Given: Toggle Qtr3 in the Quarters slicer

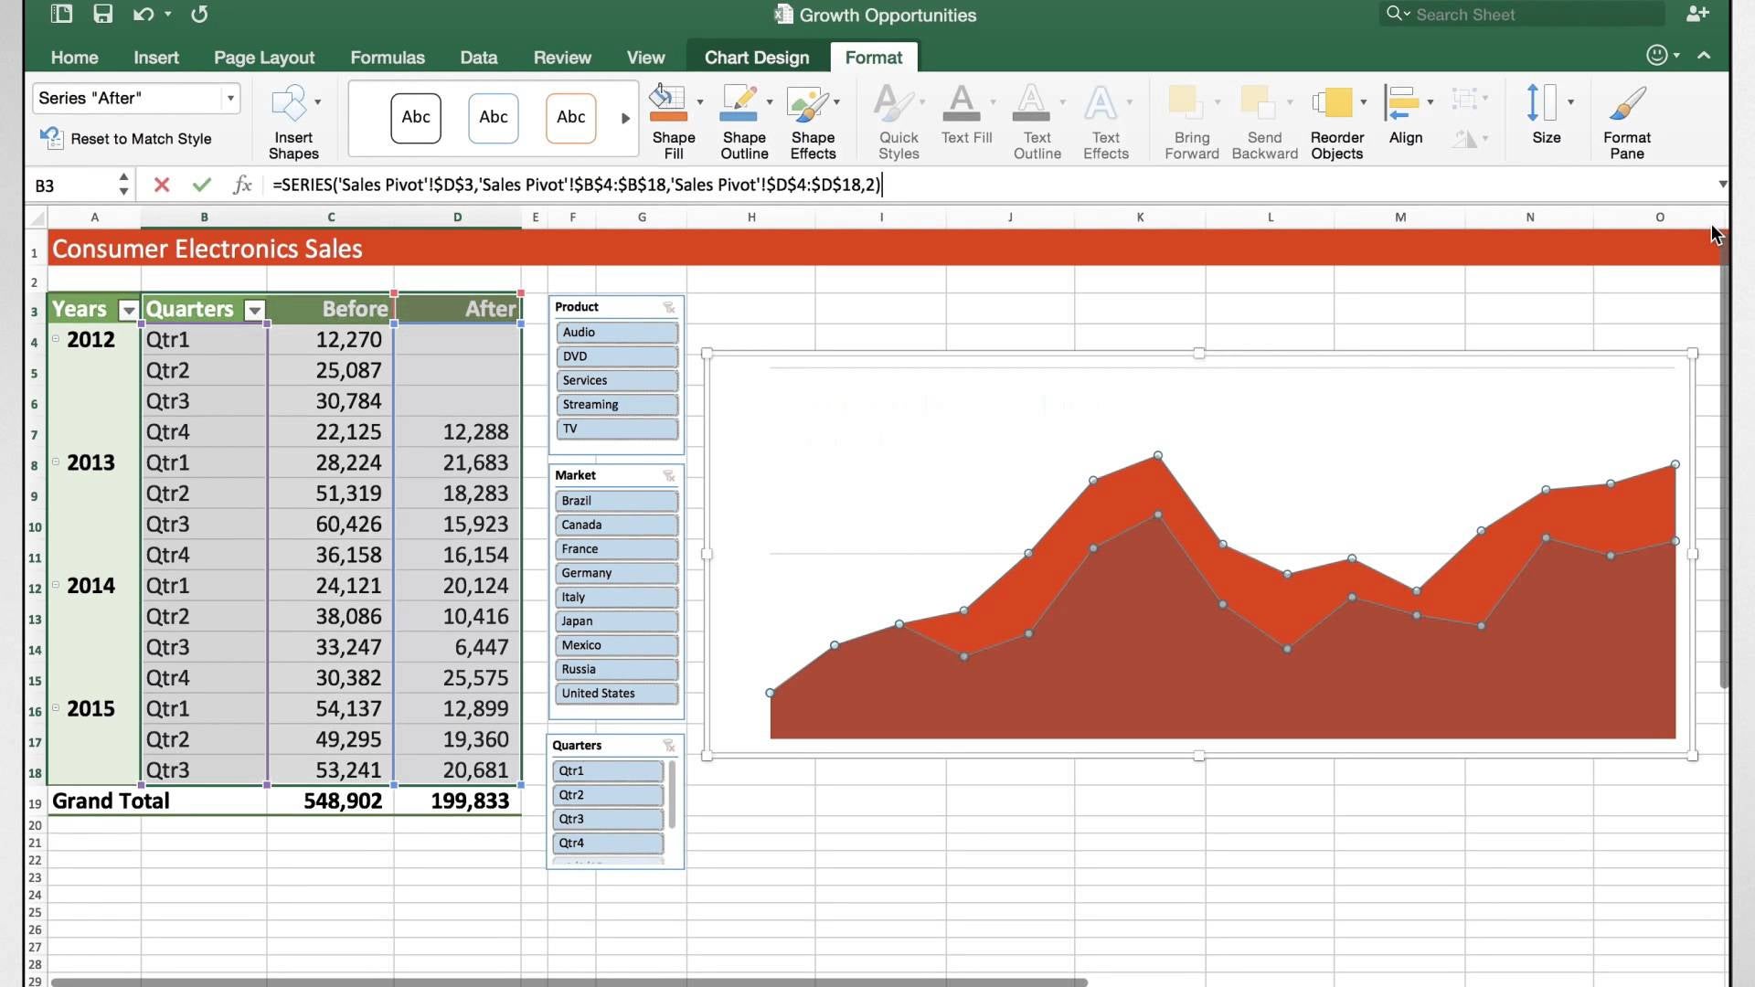Looking at the screenshot, I should pos(607,819).
